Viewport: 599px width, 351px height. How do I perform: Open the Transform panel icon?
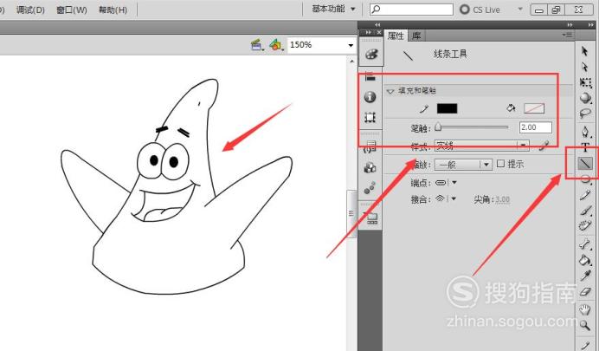pos(370,117)
